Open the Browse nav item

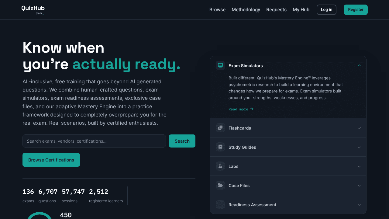(x=217, y=10)
